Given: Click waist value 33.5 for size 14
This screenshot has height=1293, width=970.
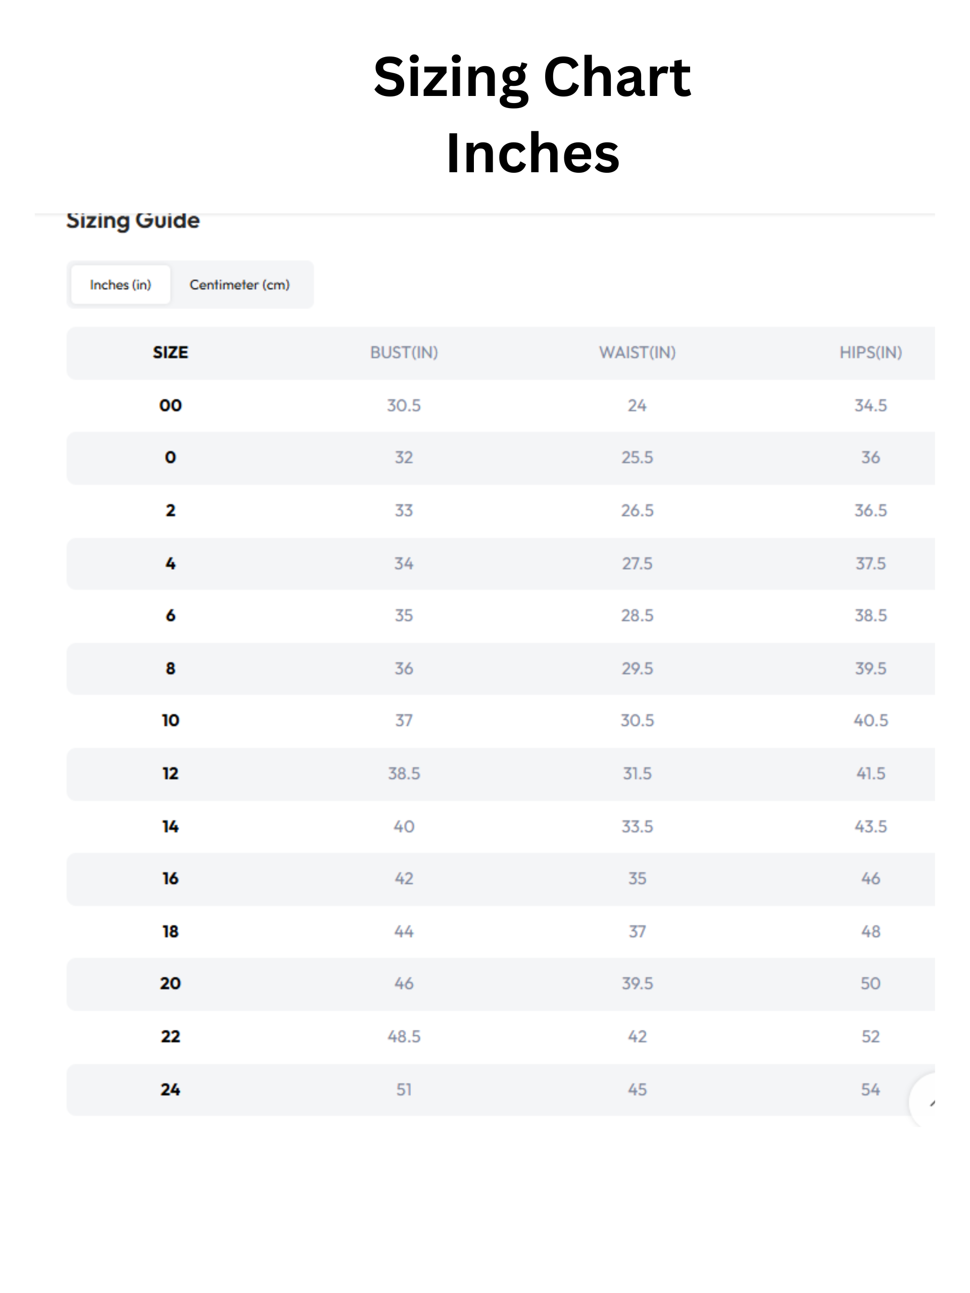Looking at the screenshot, I should tap(637, 826).
